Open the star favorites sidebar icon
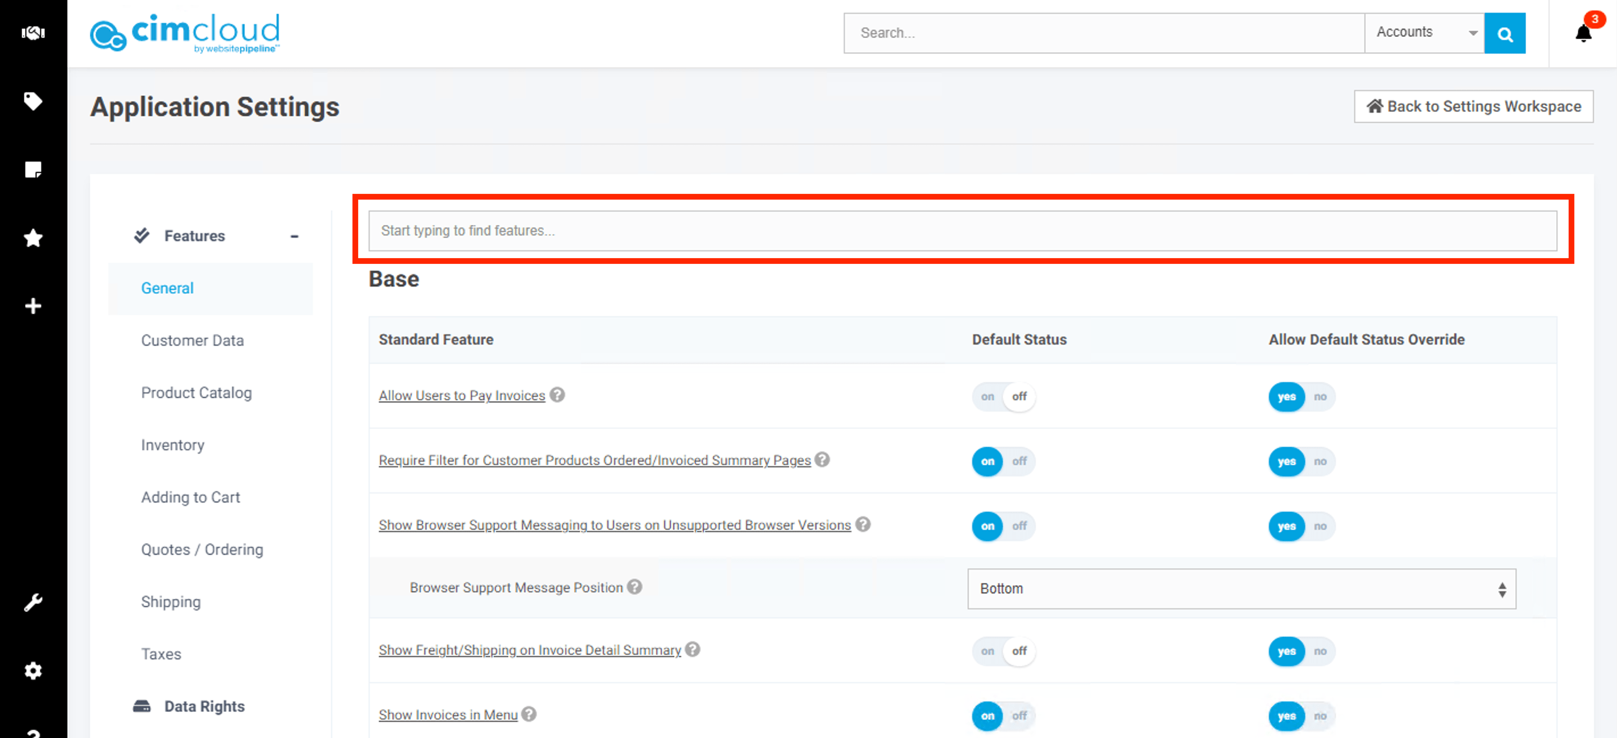 (x=32, y=238)
